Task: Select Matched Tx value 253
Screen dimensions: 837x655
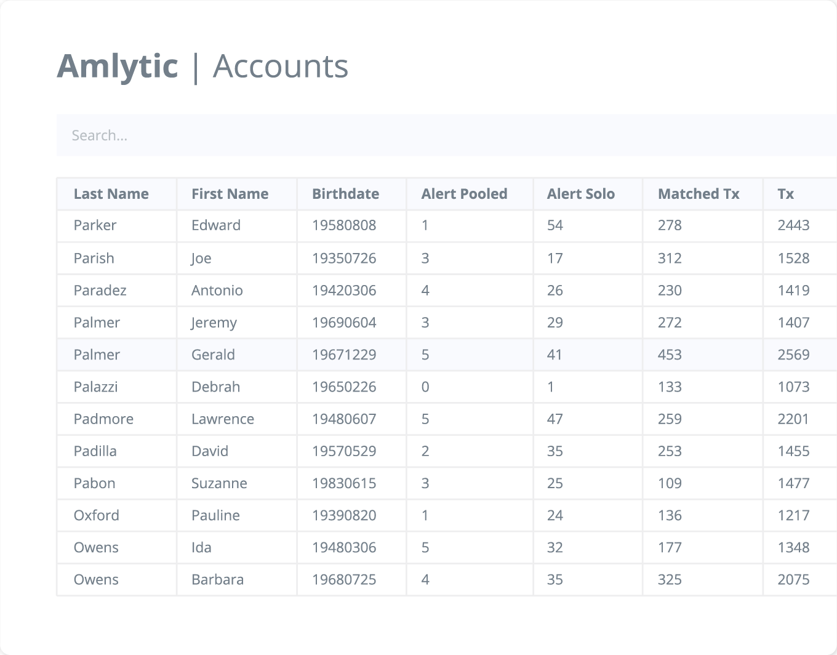Action: [x=670, y=451]
